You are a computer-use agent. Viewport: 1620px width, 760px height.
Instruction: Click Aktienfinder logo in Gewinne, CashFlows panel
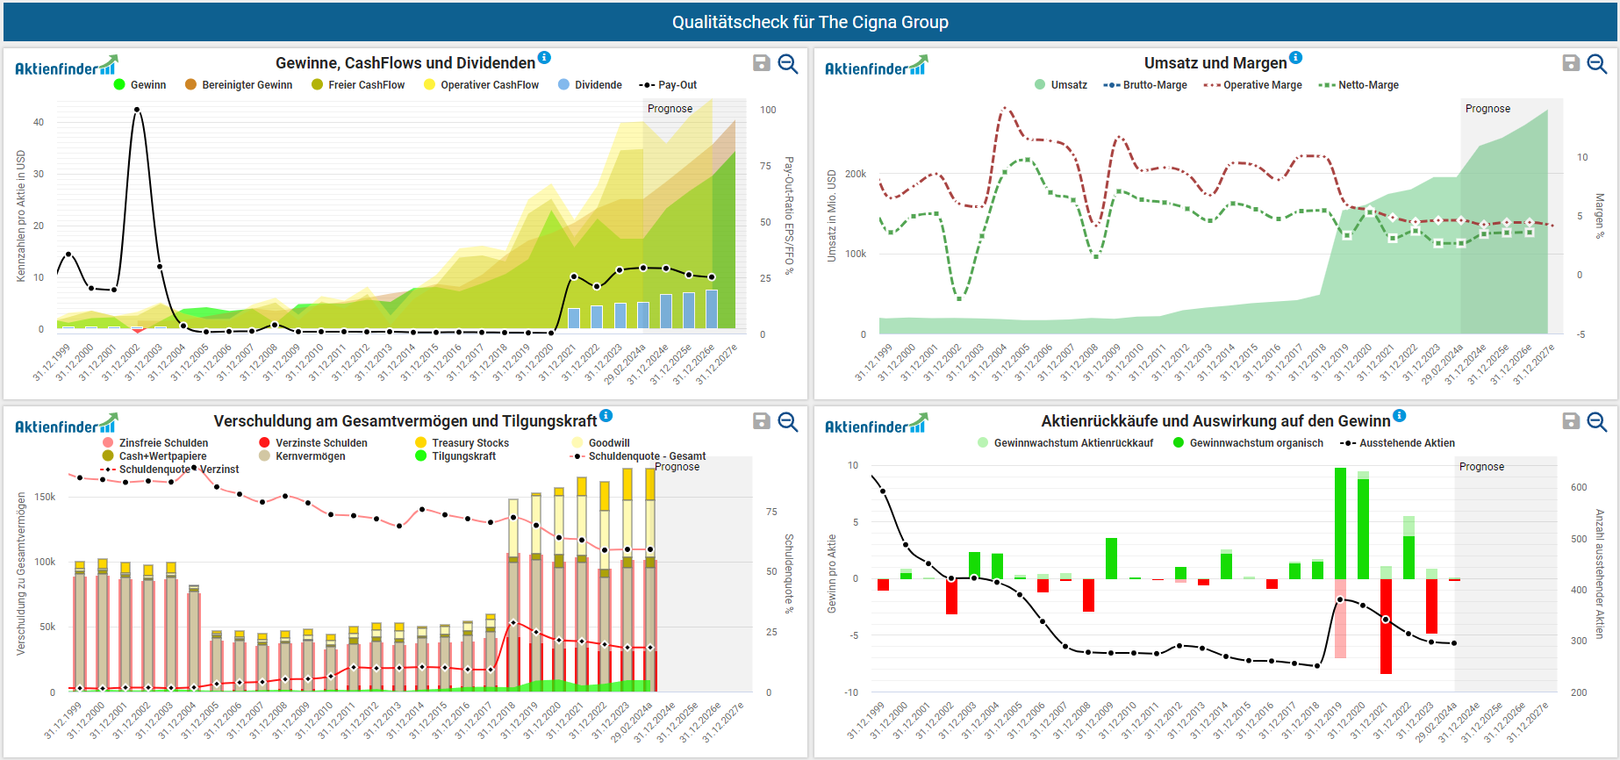[66, 67]
